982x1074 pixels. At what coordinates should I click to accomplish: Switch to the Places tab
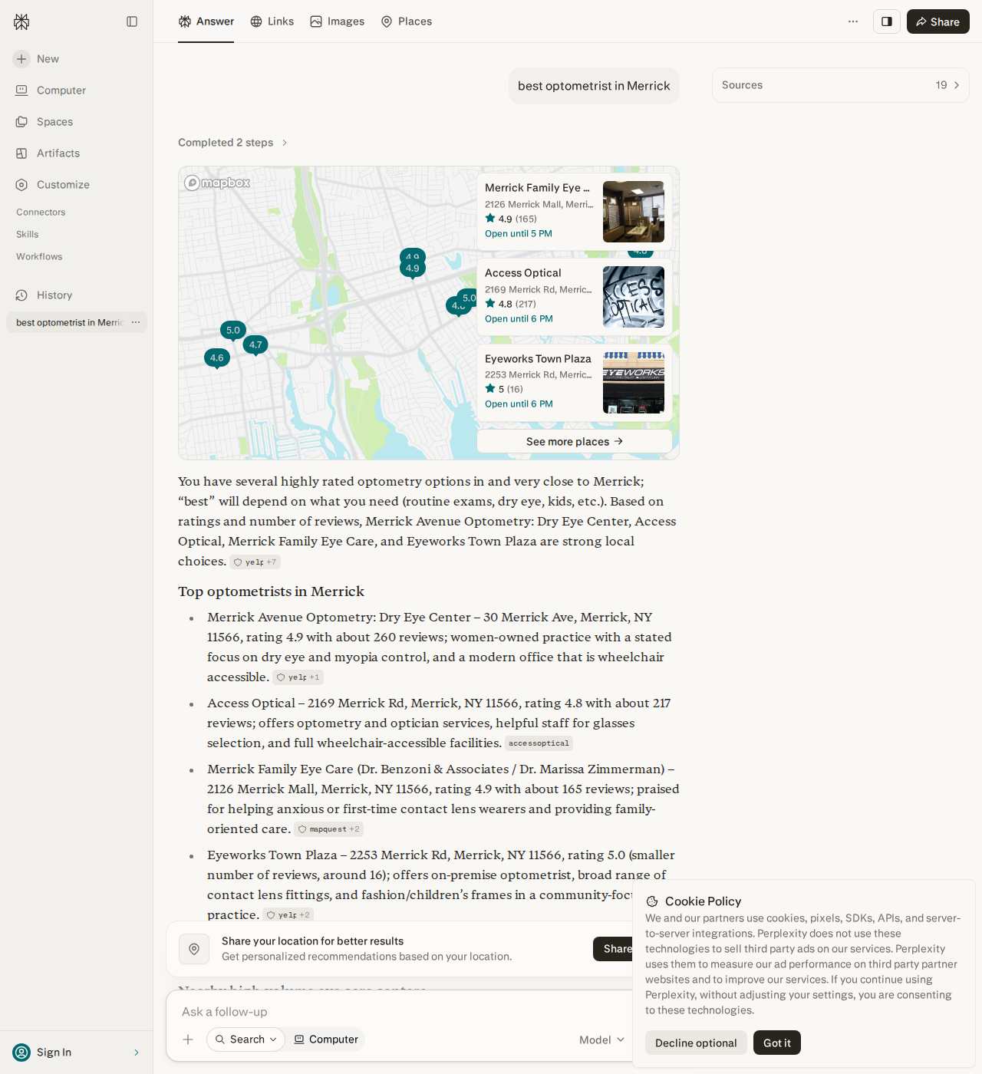tap(407, 21)
